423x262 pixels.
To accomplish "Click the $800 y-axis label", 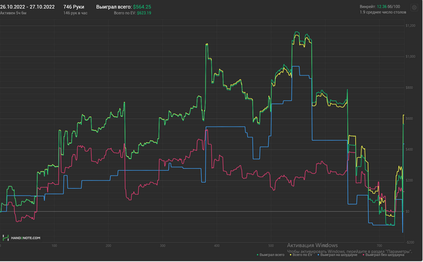I will pyautogui.click(x=409, y=88).
